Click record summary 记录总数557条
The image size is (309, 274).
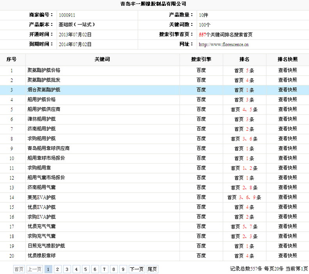pyautogui.click(x=246, y=269)
